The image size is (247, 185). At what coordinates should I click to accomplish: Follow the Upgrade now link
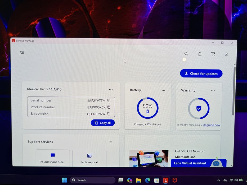pos(212,125)
